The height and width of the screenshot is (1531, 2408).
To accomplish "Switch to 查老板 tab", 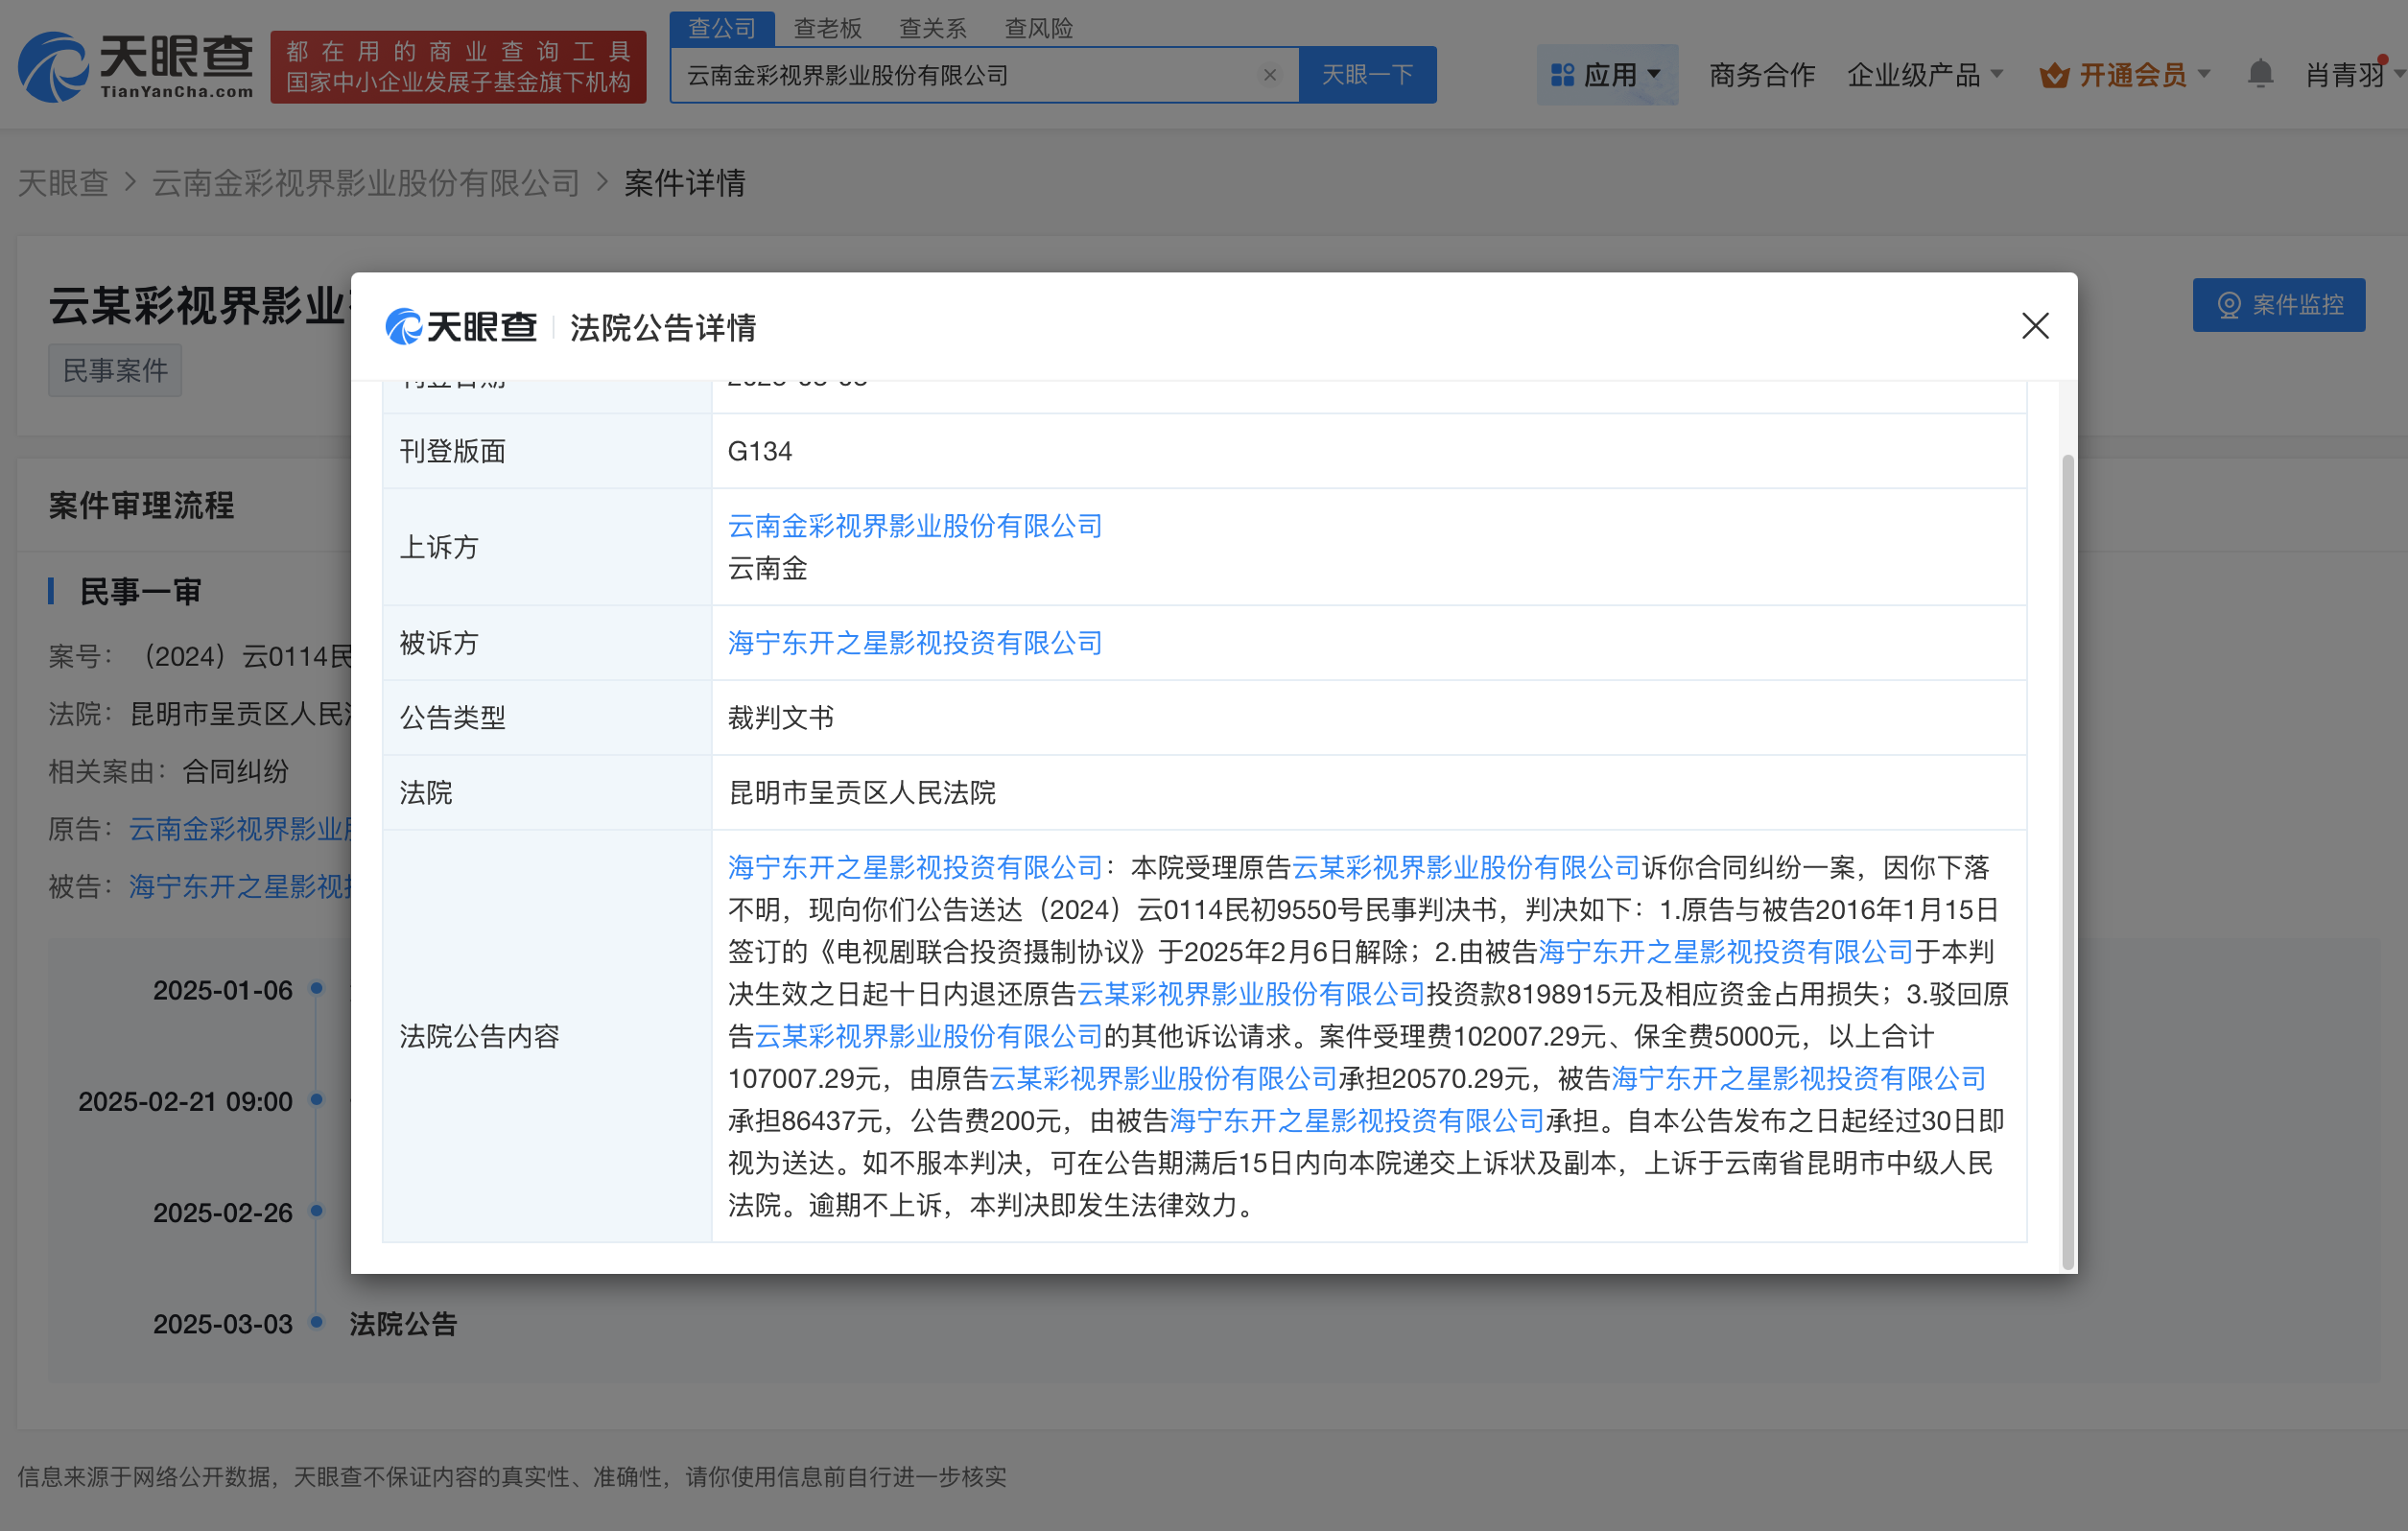I will pos(827,28).
